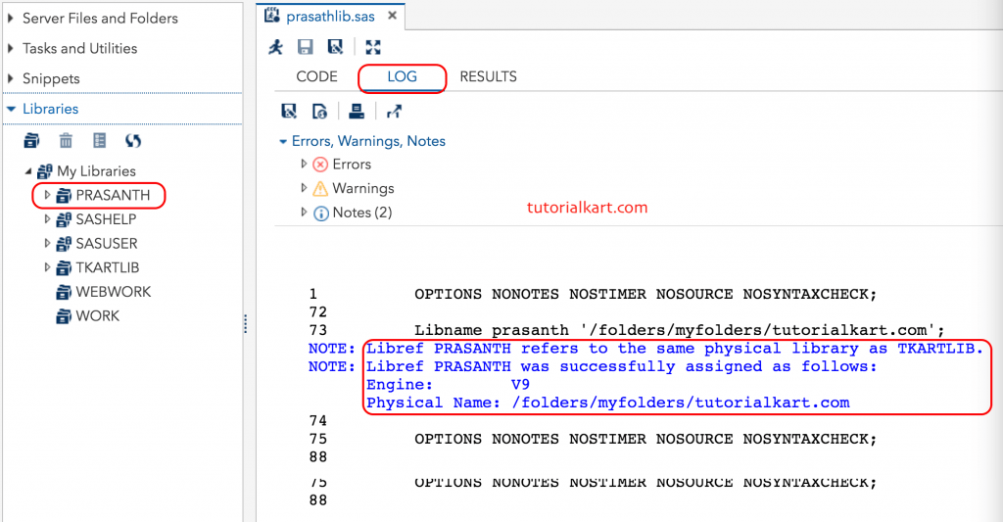Click the TKARTLIB library icon
1003x522 pixels.
click(x=64, y=268)
